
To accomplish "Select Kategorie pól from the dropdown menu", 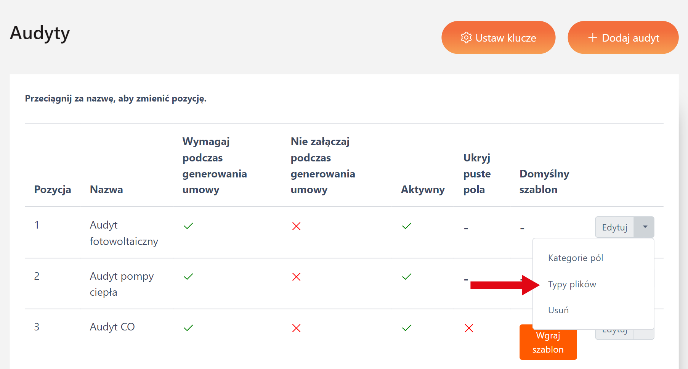I will 575,258.
